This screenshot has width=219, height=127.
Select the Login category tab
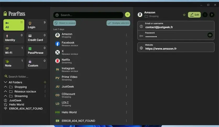tap(37, 25)
